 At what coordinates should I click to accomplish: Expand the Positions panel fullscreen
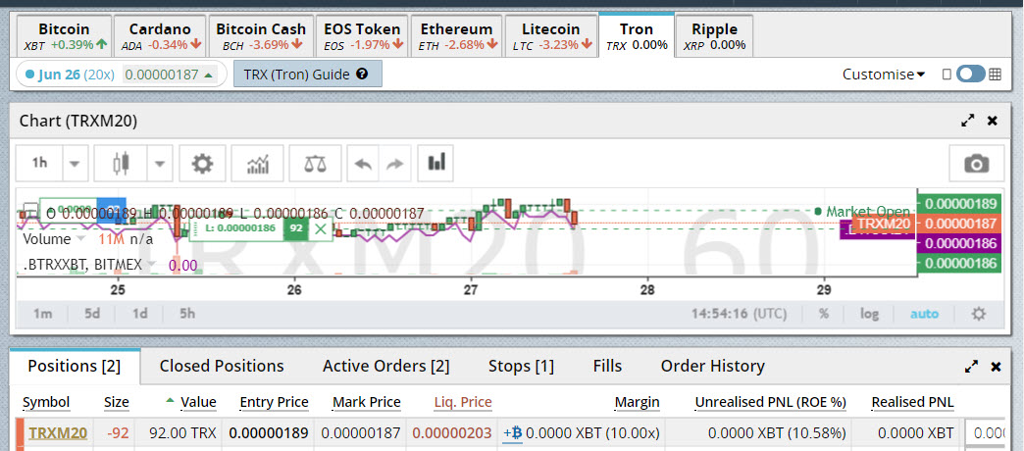(x=971, y=367)
